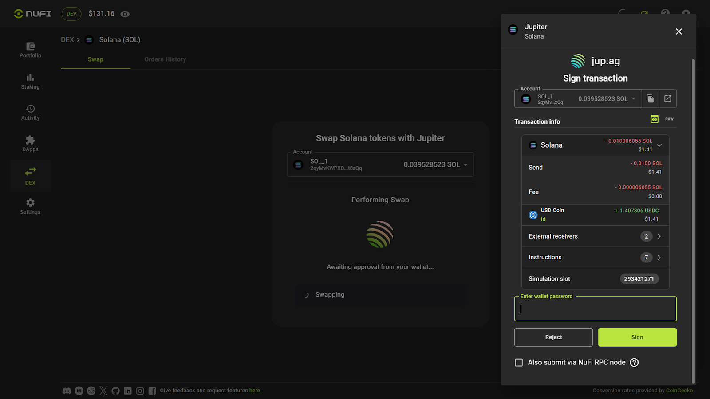Image resolution: width=710 pixels, height=399 pixels.
Task: Reject the transaction
Action: (553, 337)
